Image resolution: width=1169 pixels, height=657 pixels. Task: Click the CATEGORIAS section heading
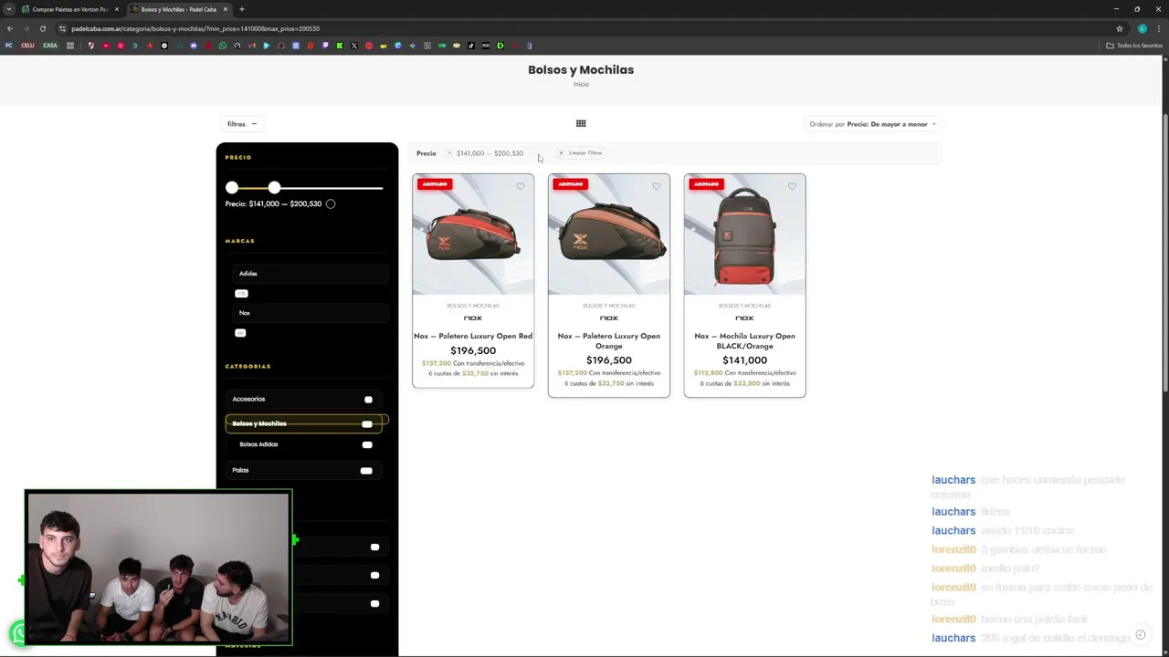(248, 366)
